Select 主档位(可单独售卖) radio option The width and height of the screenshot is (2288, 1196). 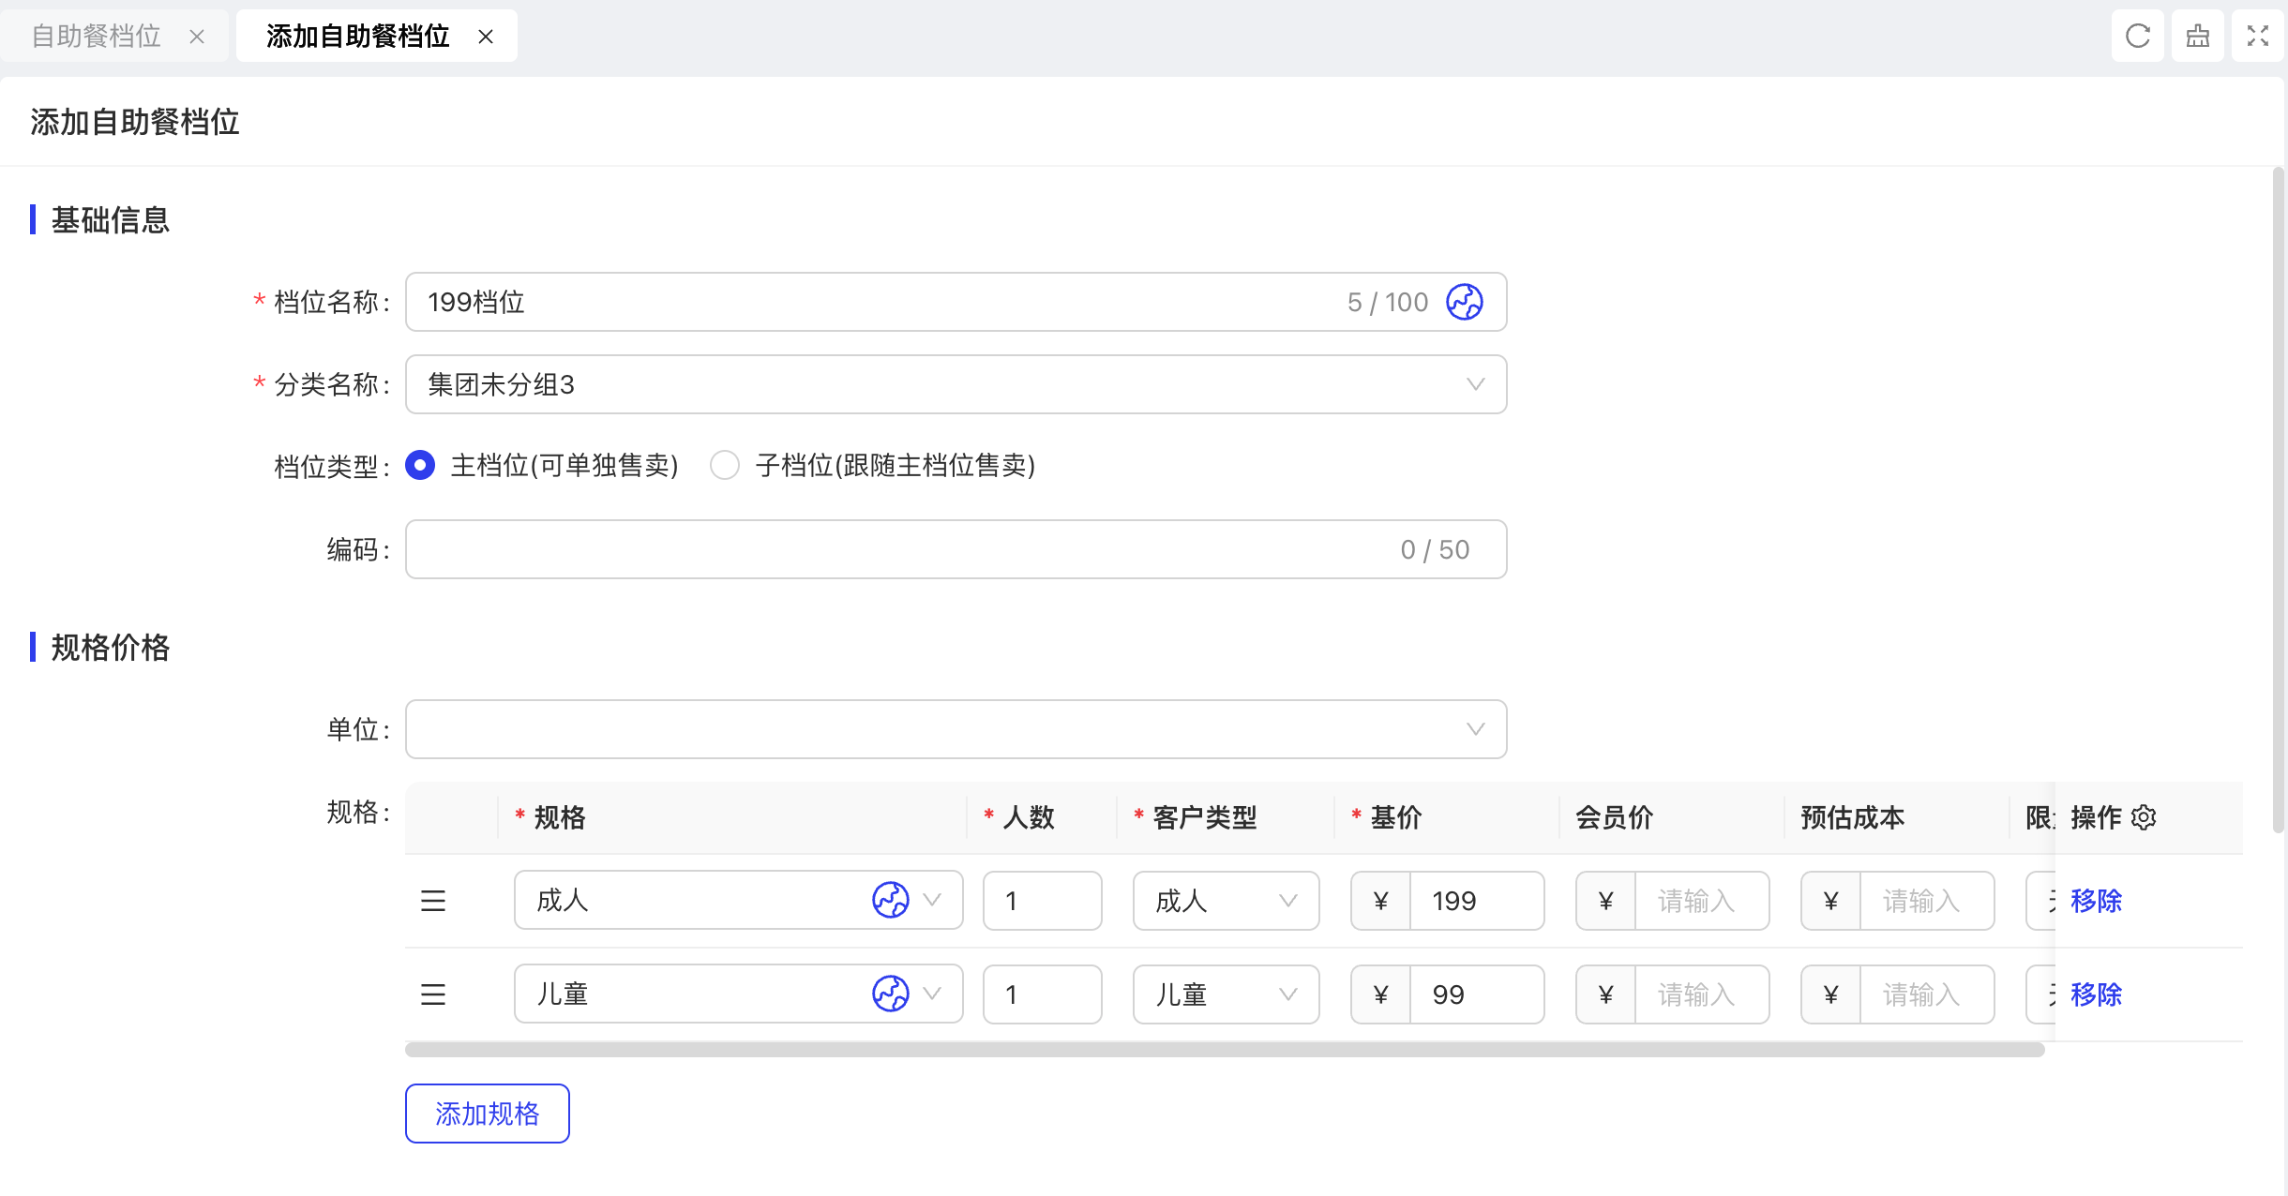click(420, 465)
